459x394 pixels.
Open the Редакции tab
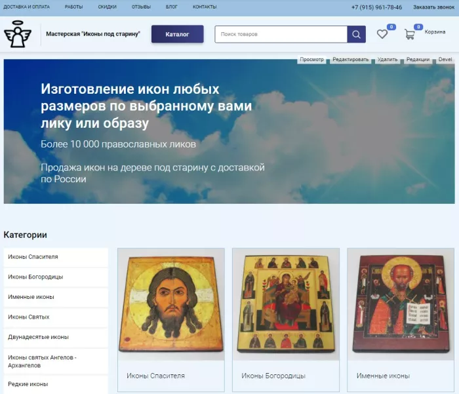coord(418,60)
